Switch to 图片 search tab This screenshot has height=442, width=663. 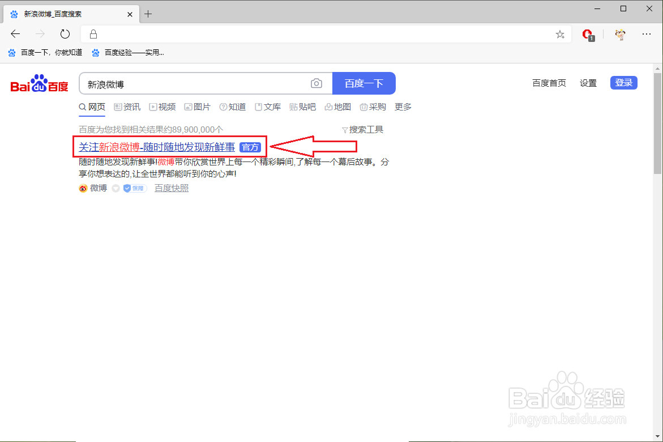tap(198, 107)
